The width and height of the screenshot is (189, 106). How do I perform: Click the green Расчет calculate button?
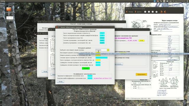[86, 68]
